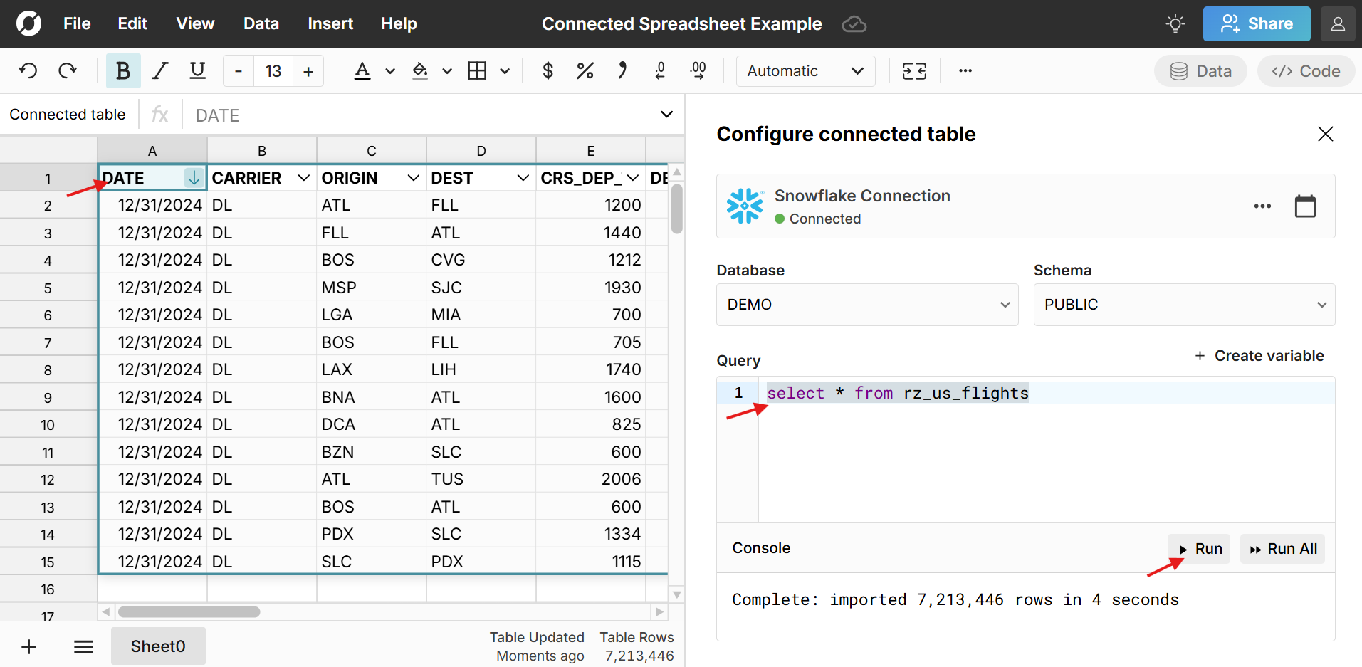This screenshot has height=667, width=1362.
Task: Run the query with Run button
Action: (x=1200, y=549)
